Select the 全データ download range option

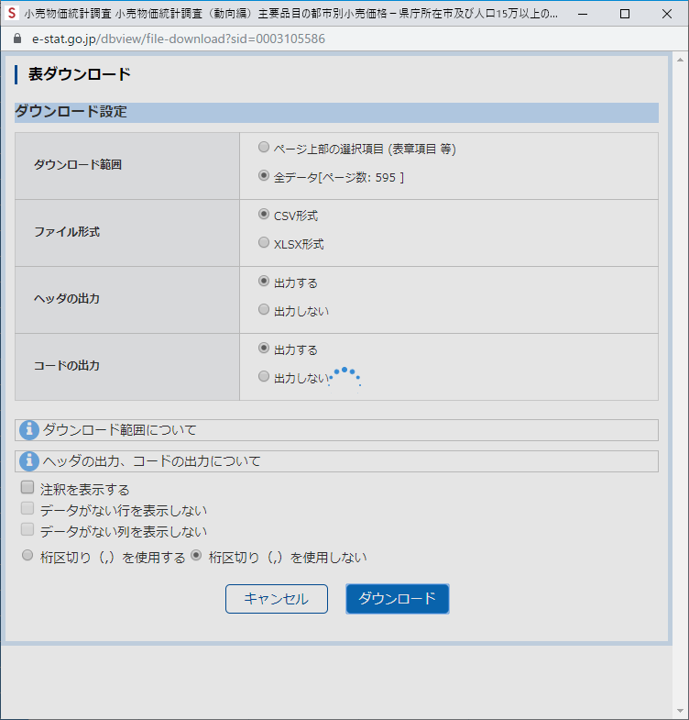(x=264, y=176)
